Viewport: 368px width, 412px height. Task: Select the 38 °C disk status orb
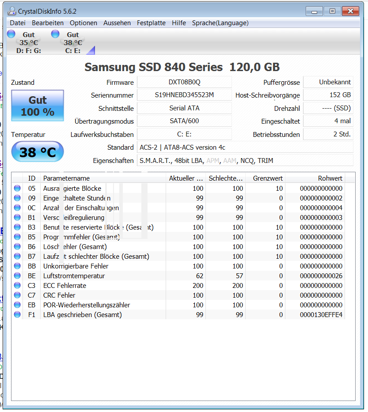(55, 34)
